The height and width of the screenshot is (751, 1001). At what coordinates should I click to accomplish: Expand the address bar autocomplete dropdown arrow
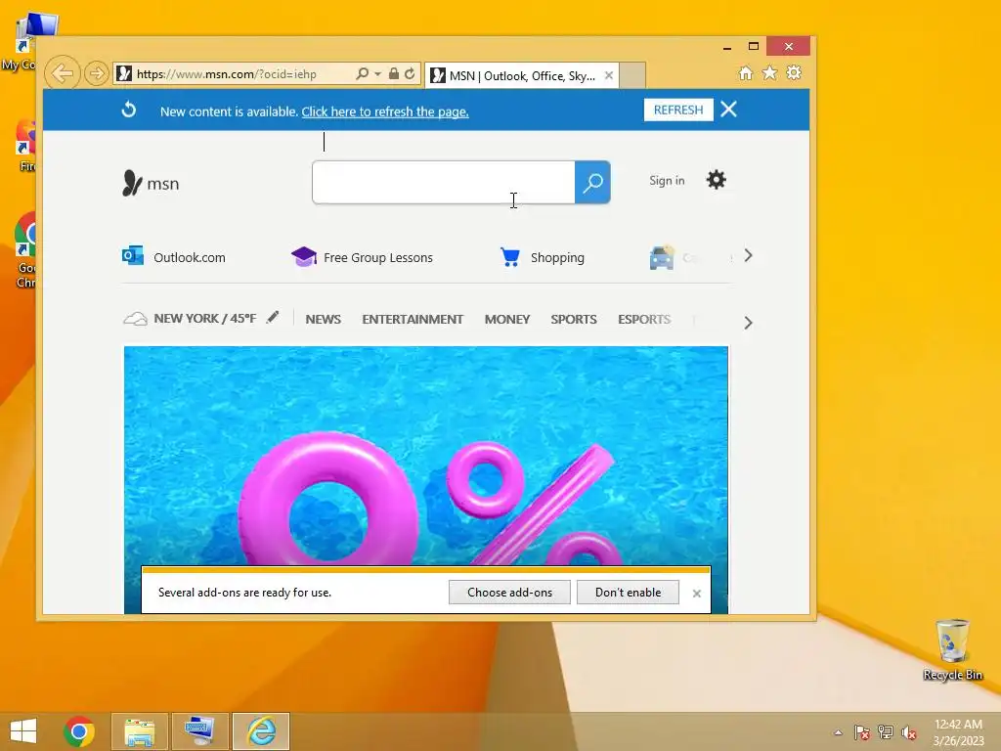pyautogui.click(x=377, y=74)
